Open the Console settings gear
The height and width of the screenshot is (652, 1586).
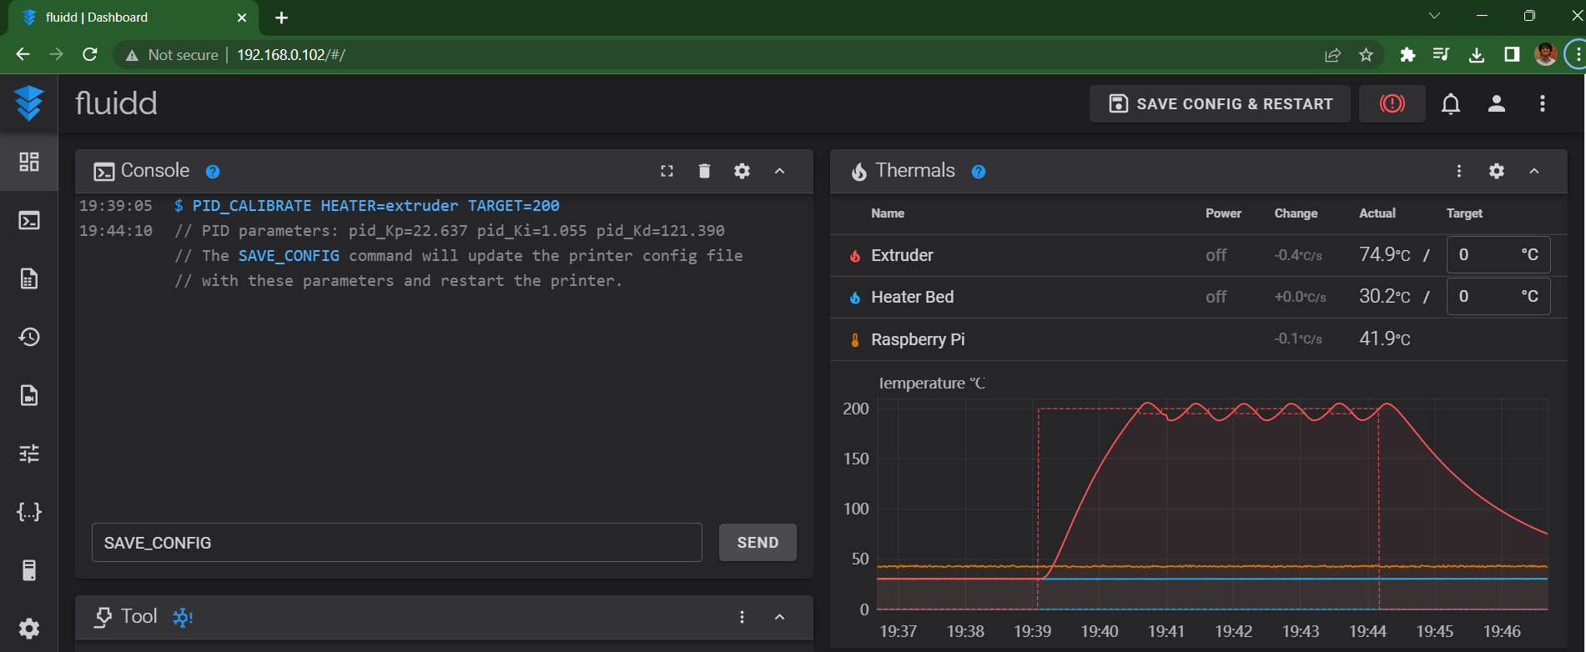point(742,171)
